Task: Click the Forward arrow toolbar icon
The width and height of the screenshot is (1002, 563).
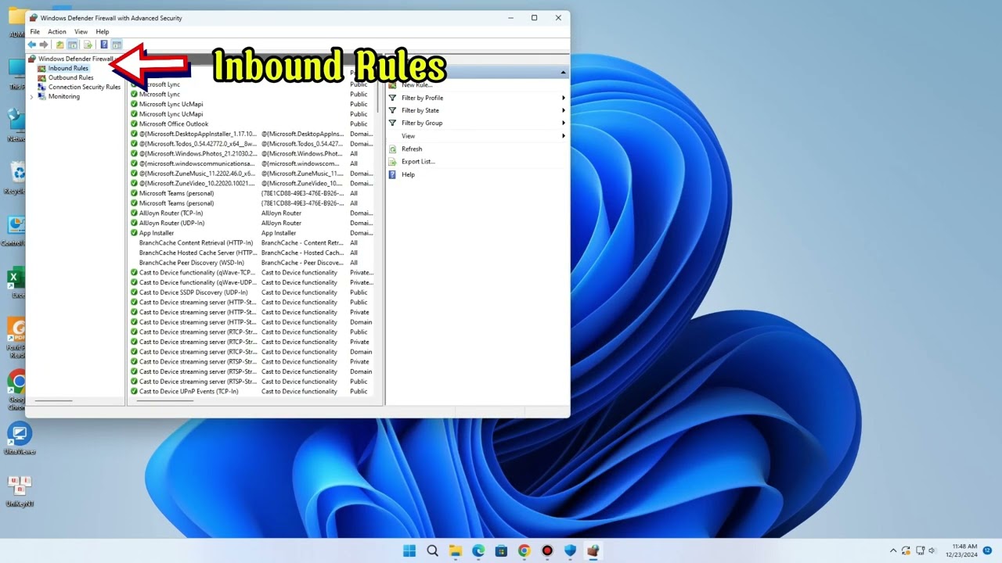Action: (44, 45)
